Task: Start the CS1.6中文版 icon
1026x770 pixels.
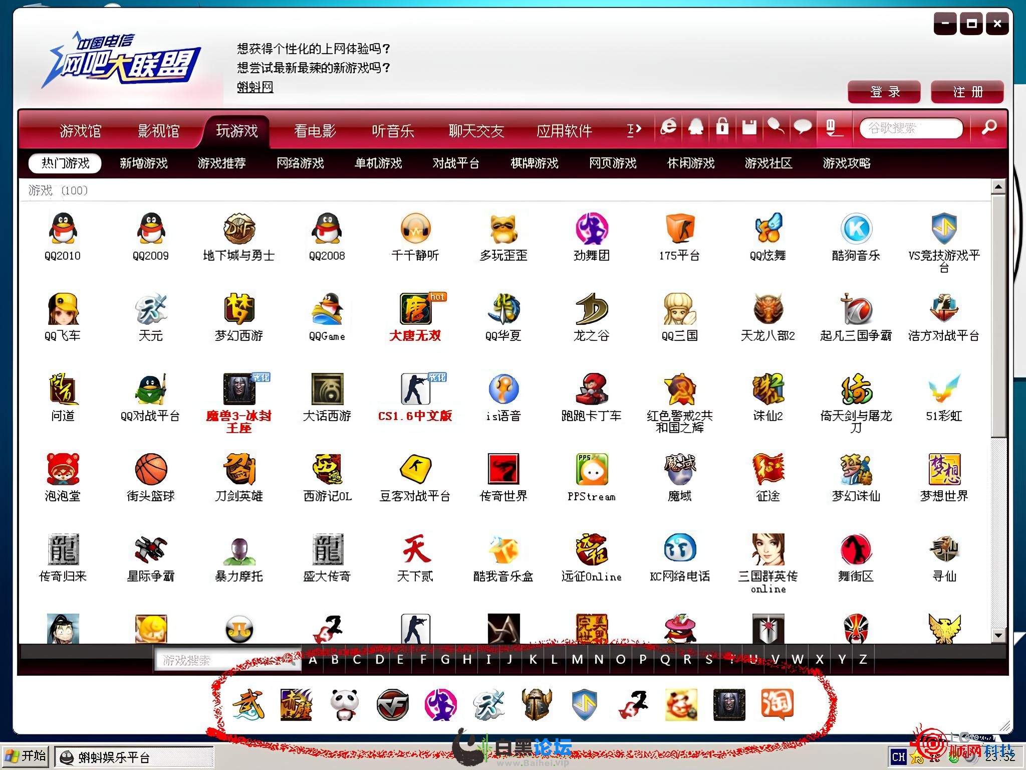Action: (x=417, y=389)
